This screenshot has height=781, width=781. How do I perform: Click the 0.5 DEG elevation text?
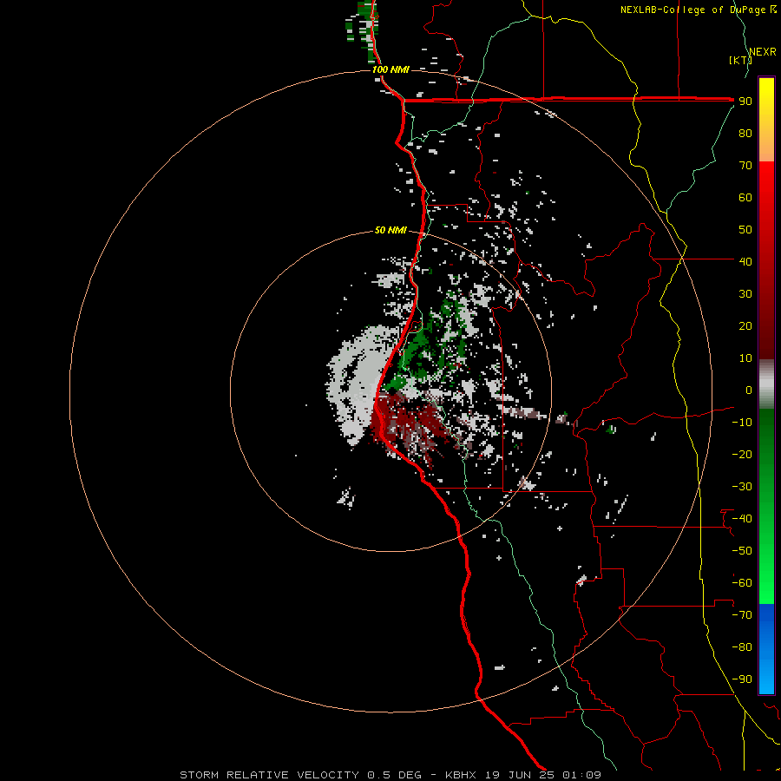[395, 775]
